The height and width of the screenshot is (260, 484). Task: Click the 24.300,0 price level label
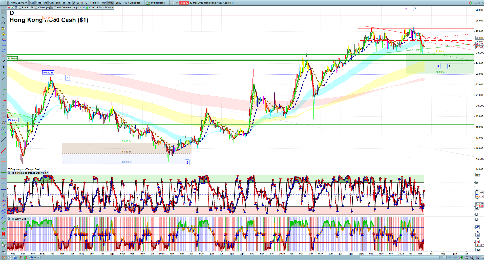(x=12, y=58)
